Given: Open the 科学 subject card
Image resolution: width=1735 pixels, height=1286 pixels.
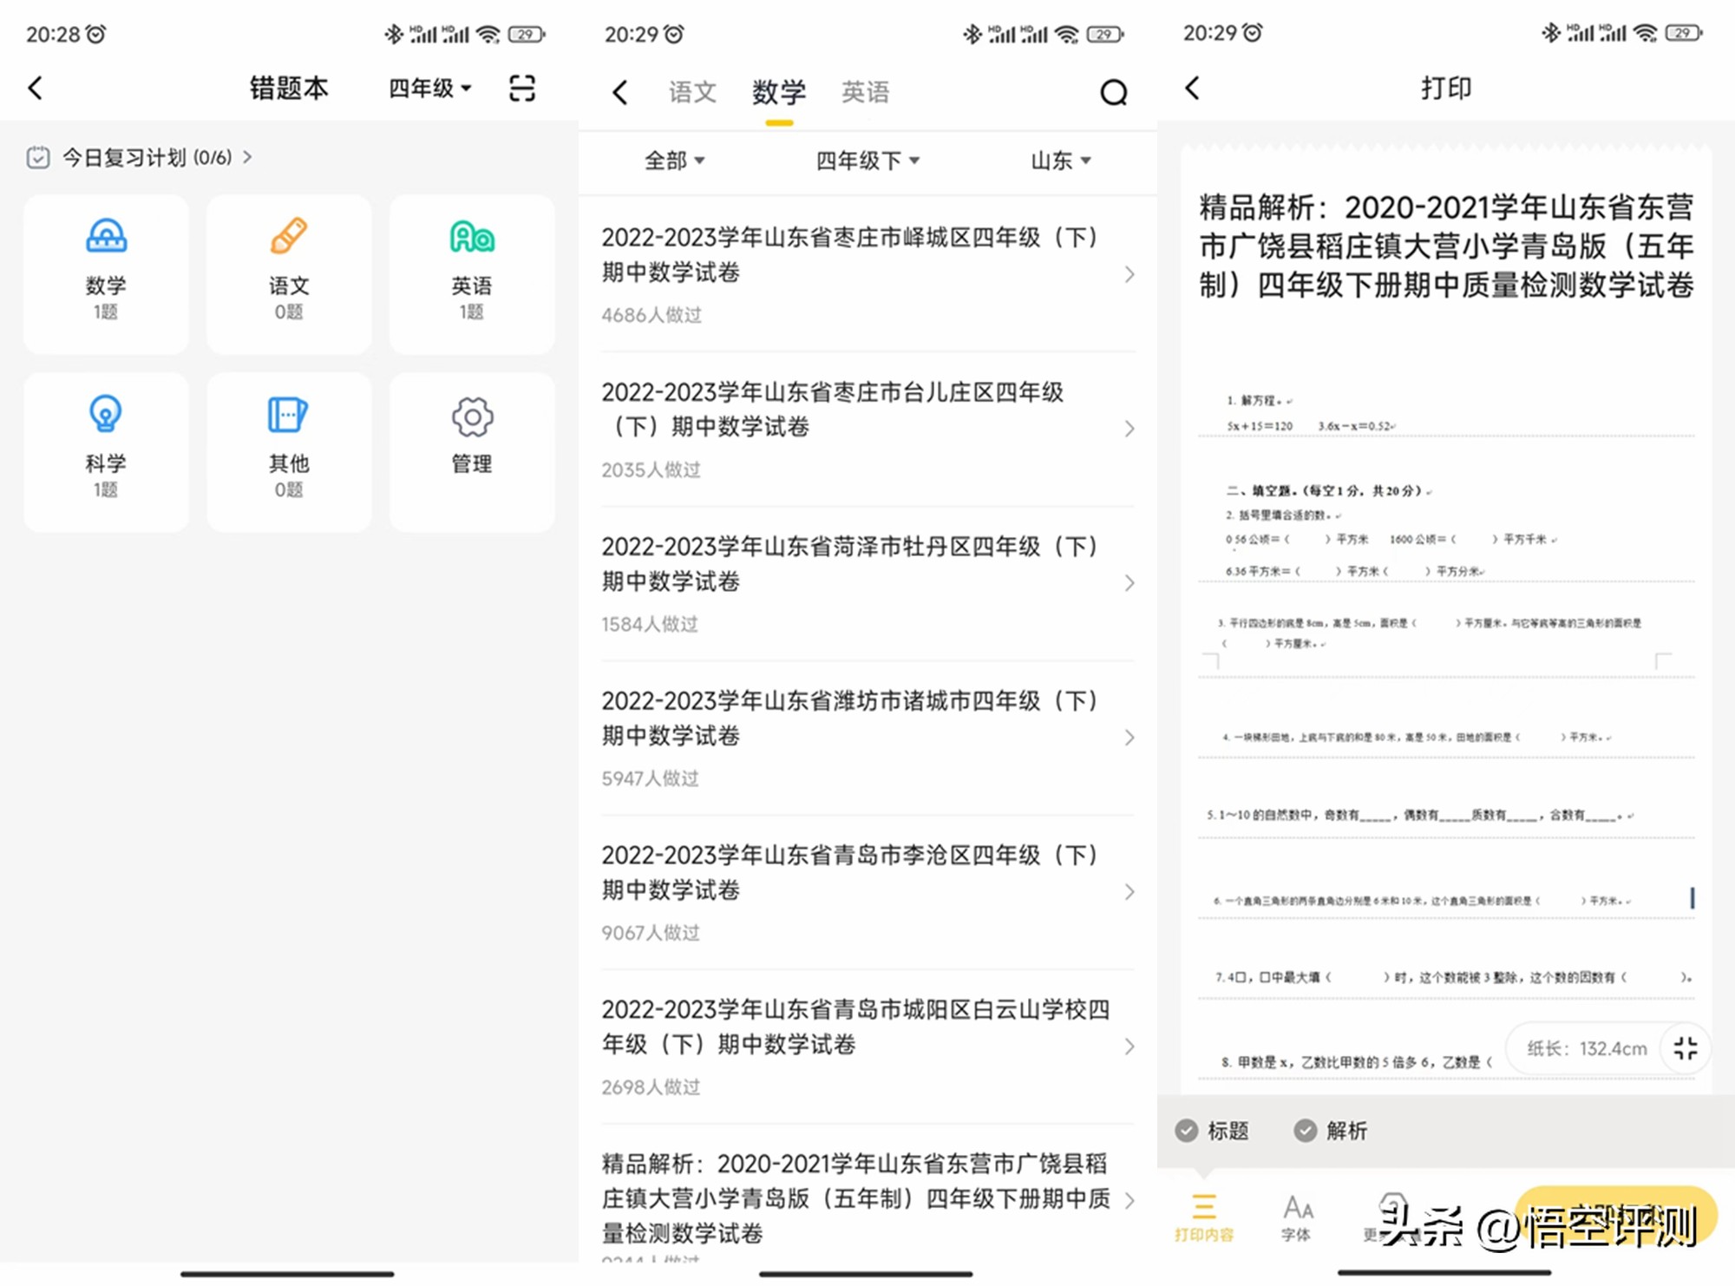Looking at the screenshot, I should click(106, 451).
